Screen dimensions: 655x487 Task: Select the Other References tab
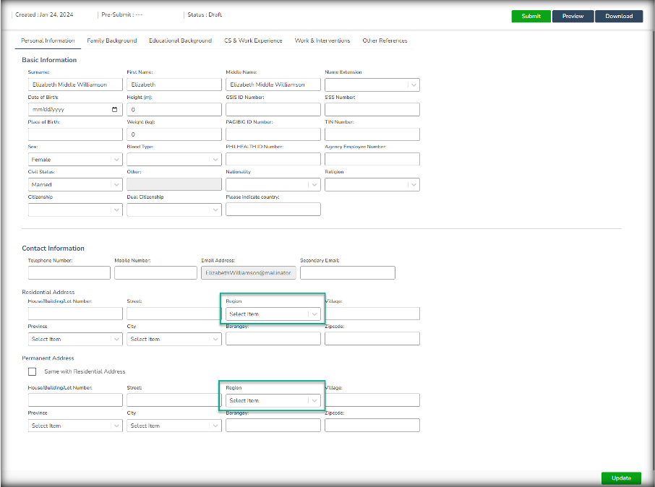(385, 40)
